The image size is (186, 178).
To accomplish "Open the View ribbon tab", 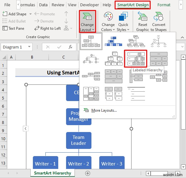I will 72,5.
